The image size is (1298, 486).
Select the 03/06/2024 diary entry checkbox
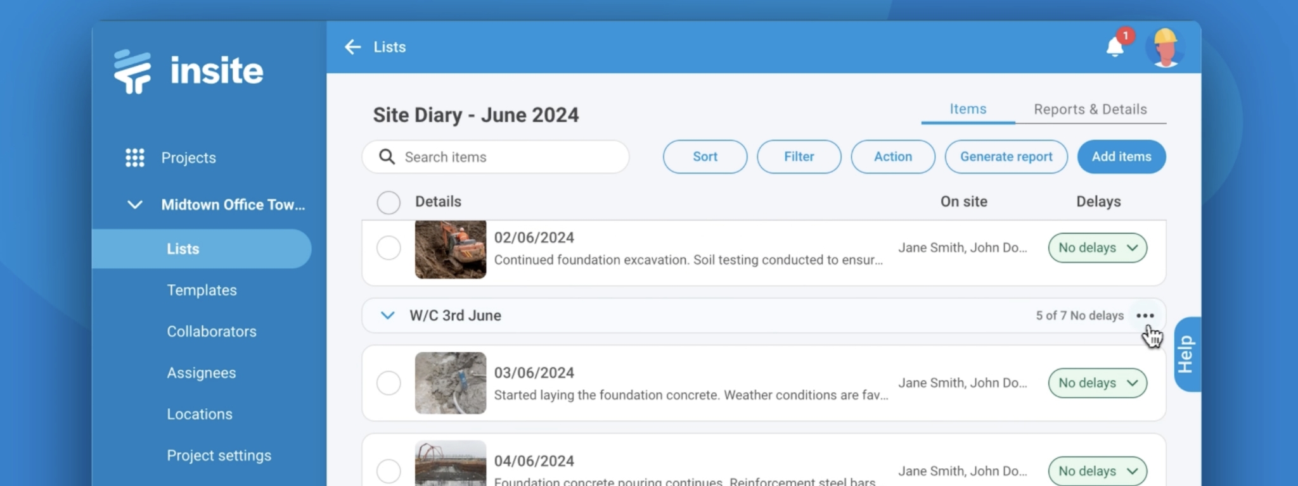[389, 383]
